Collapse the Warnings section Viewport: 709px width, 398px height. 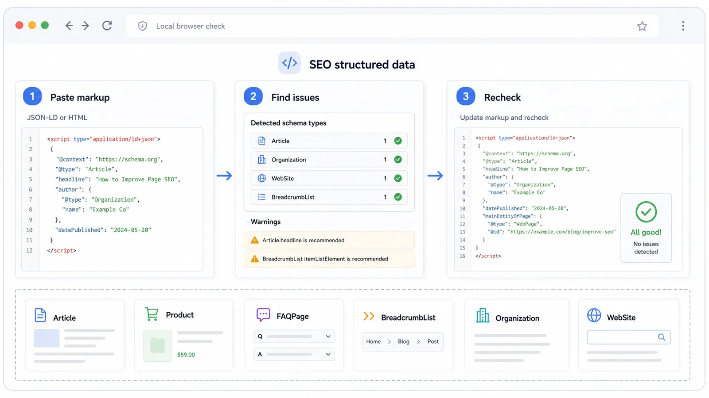[x=248, y=222]
